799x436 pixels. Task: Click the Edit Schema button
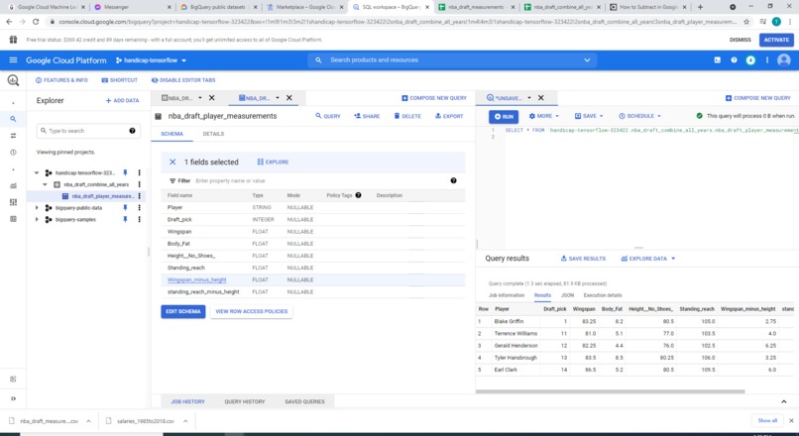click(x=183, y=311)
